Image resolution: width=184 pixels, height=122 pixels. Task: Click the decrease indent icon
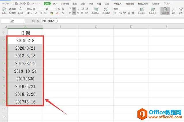pyautogui.click(x=83, y=9)
